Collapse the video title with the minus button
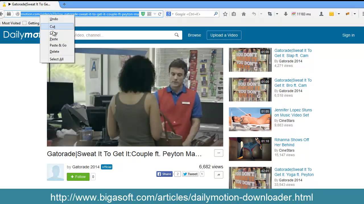 click(x=219, y=153)
